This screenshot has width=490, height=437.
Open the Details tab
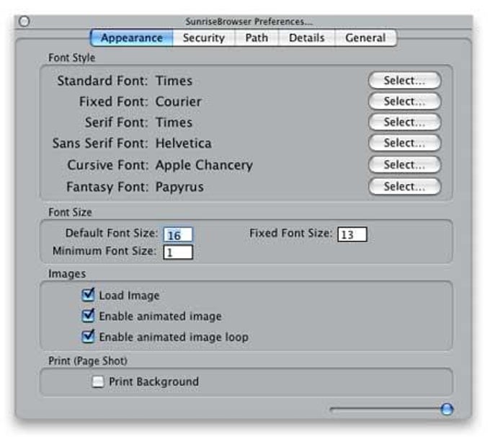[x=306, y=38]
